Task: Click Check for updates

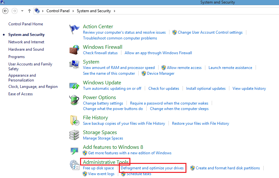Action: click(x=164, y=89)
